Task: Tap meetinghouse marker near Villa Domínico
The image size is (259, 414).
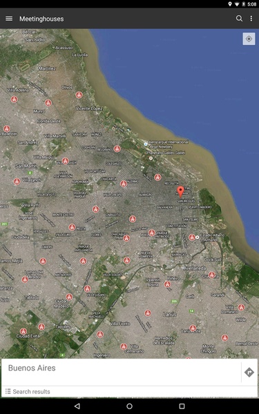Action: coord(241,307)
